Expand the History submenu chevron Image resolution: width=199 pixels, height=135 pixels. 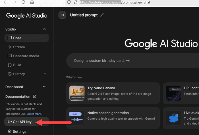[x=45, y=74]
